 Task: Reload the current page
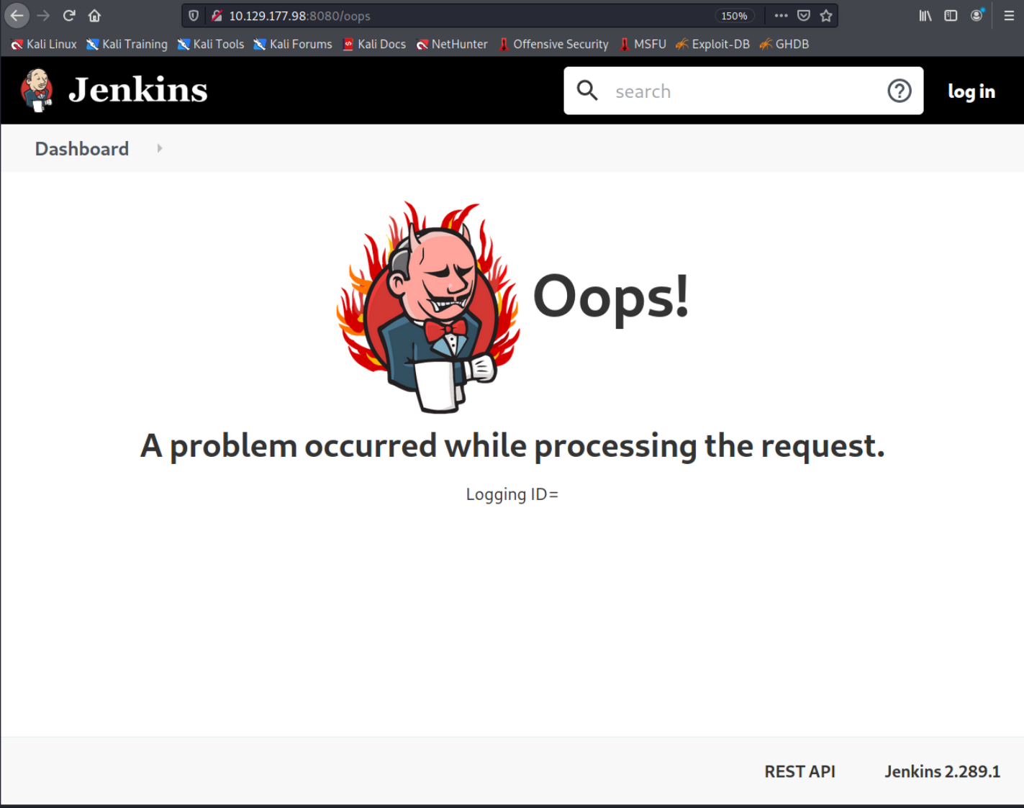click(x=69, y=15)
